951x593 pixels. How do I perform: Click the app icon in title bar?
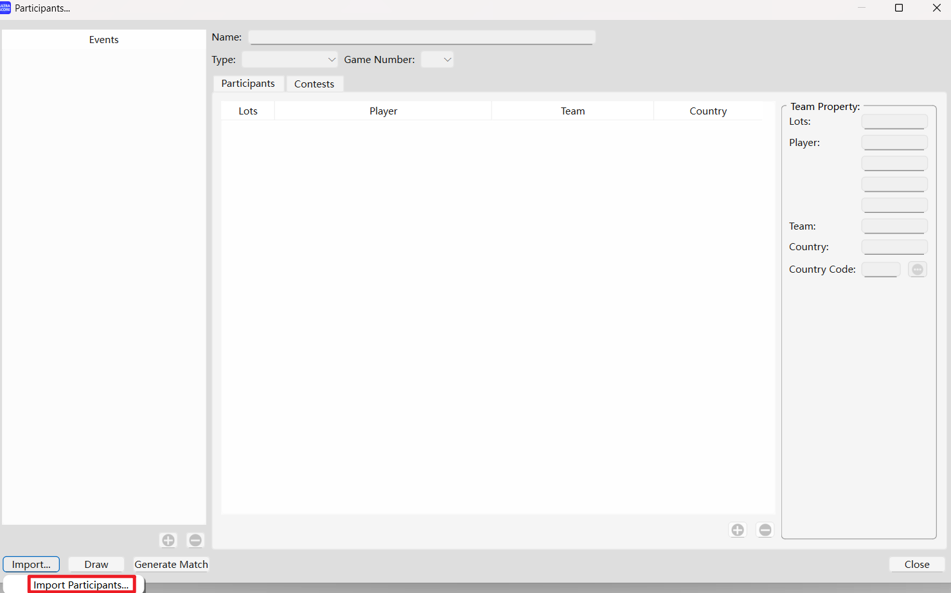[6, 8]
